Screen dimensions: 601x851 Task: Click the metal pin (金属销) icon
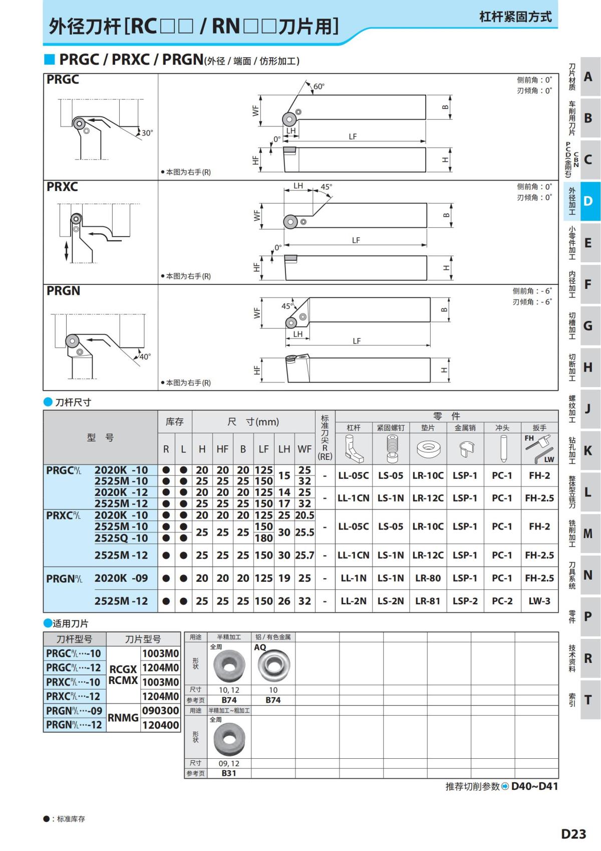[465, 448]
